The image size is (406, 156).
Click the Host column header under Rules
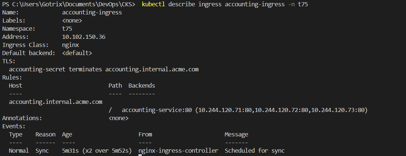[x=16, y=86]
